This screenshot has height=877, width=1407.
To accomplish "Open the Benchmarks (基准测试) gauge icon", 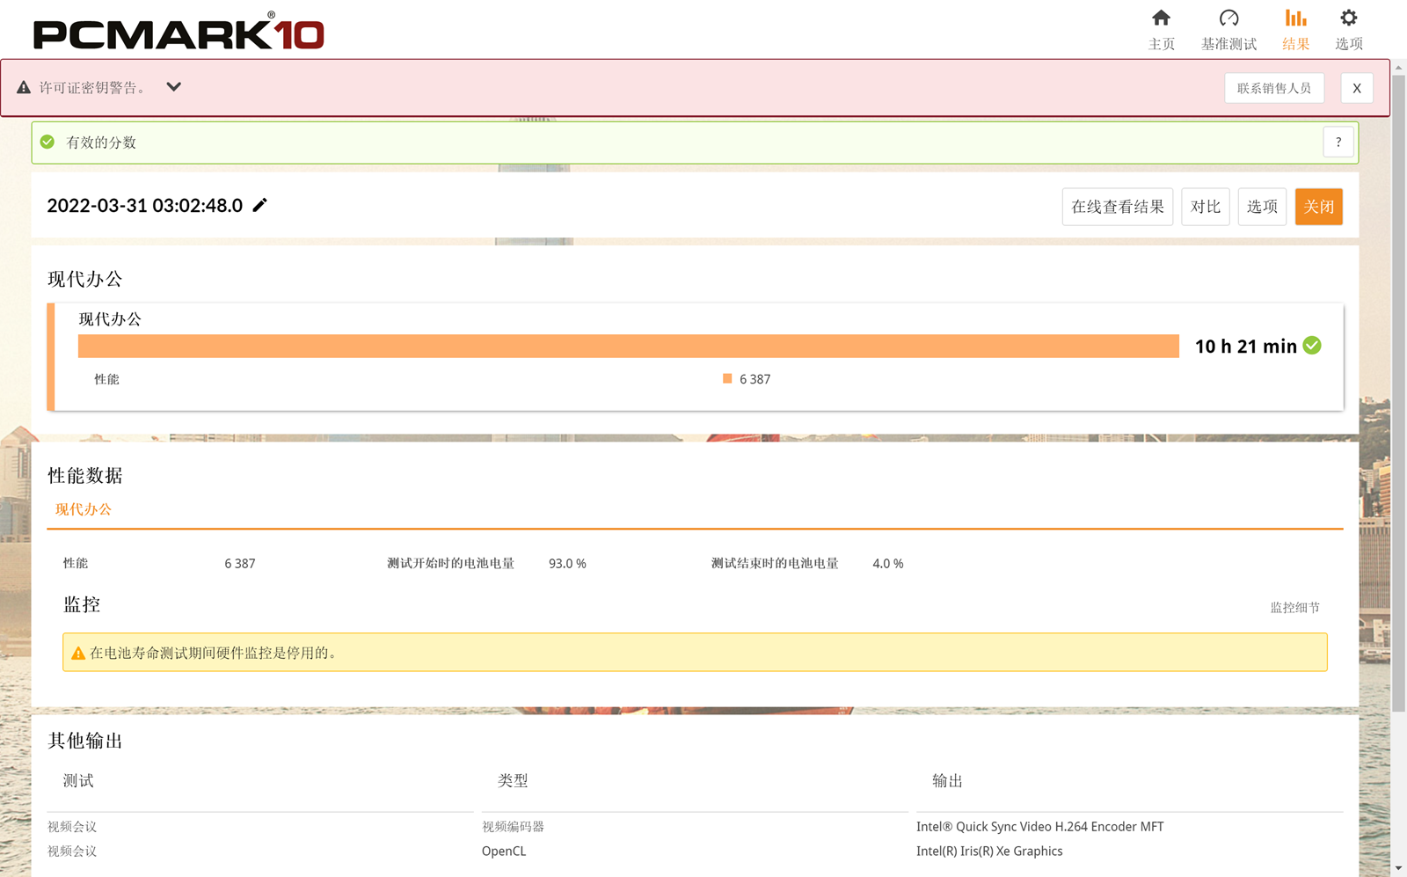I will pos(1228,18).
